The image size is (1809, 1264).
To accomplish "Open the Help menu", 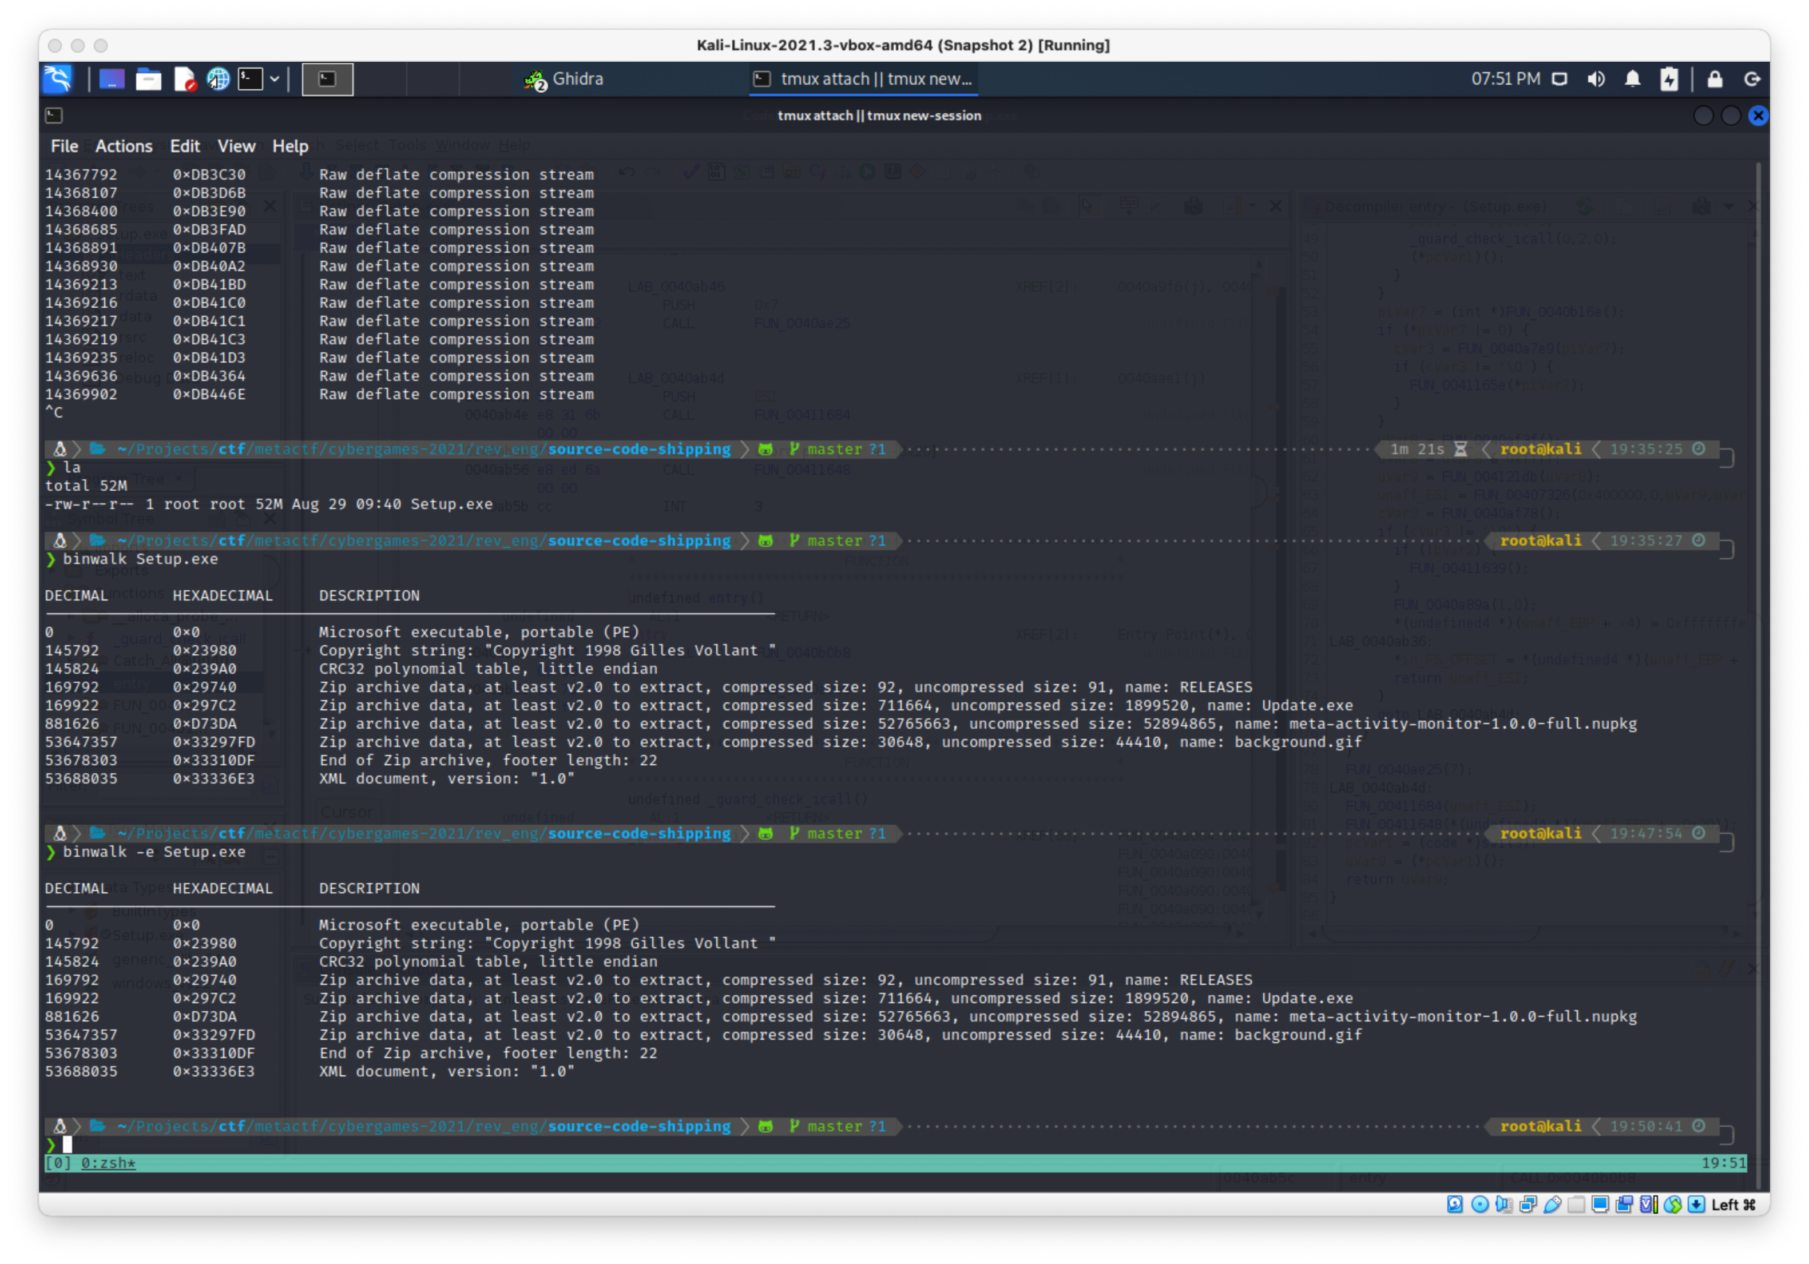I will click(x=290, y=146).
